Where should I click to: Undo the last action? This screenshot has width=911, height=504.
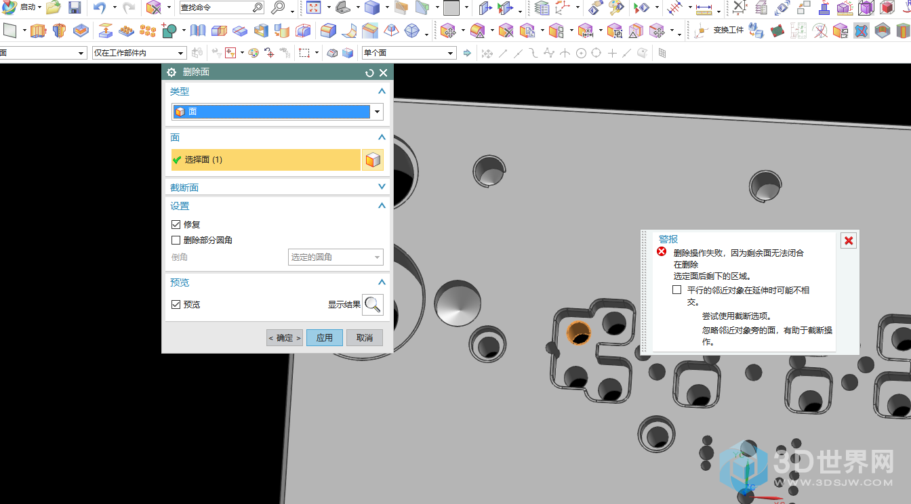pos(100,8)
